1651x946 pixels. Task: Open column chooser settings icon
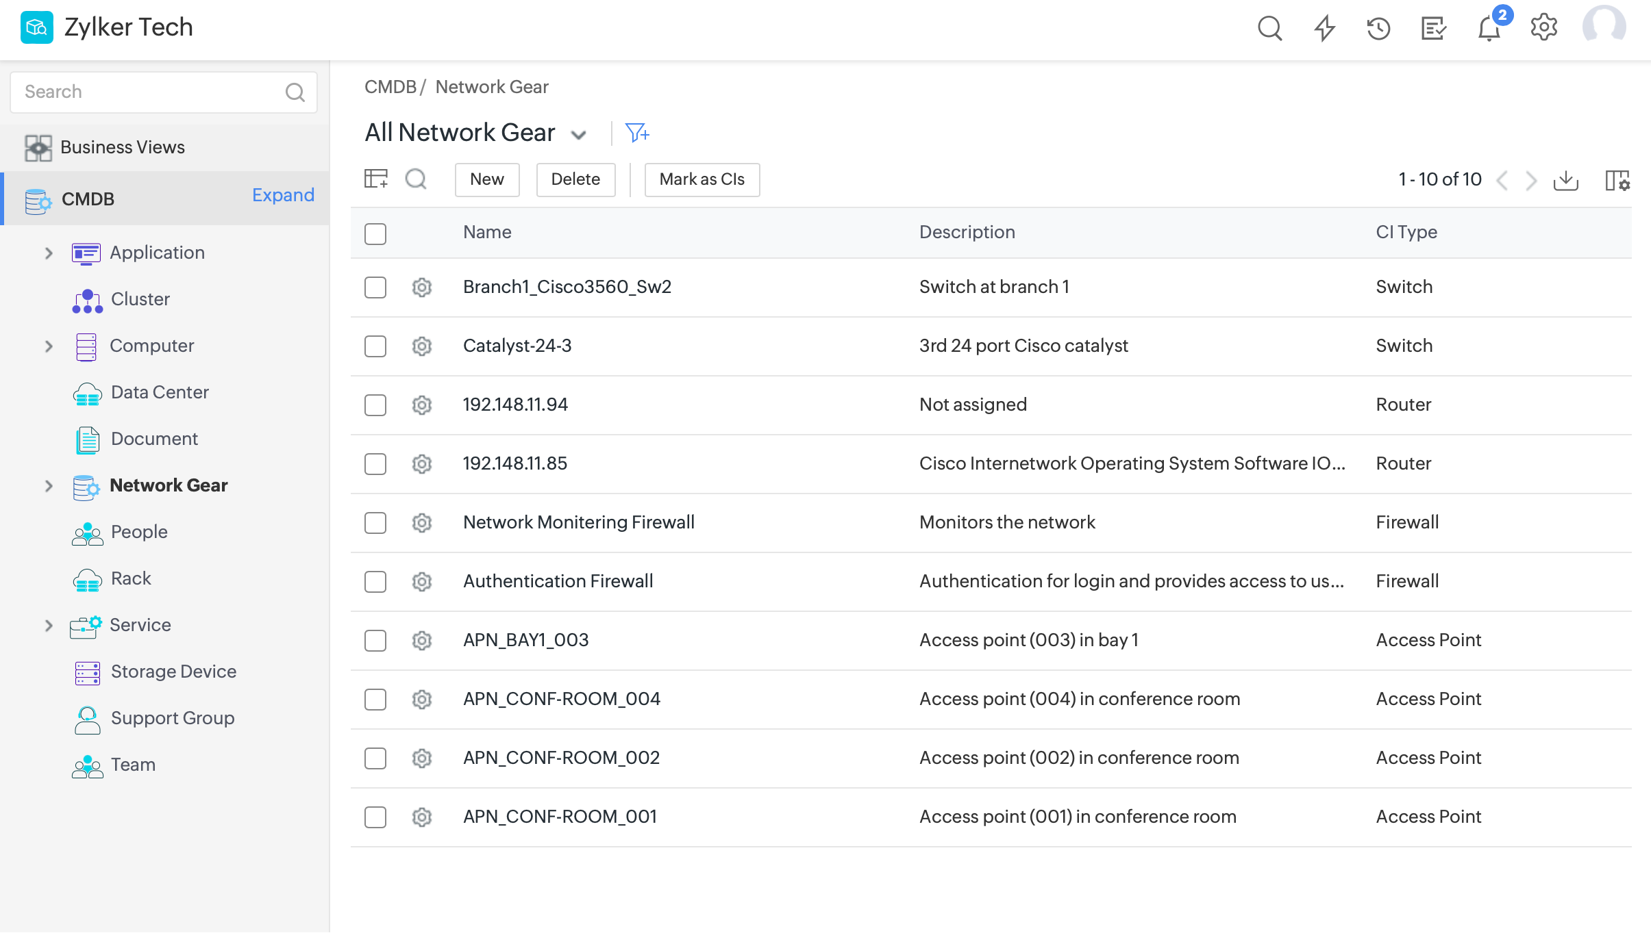[1617, 181]
